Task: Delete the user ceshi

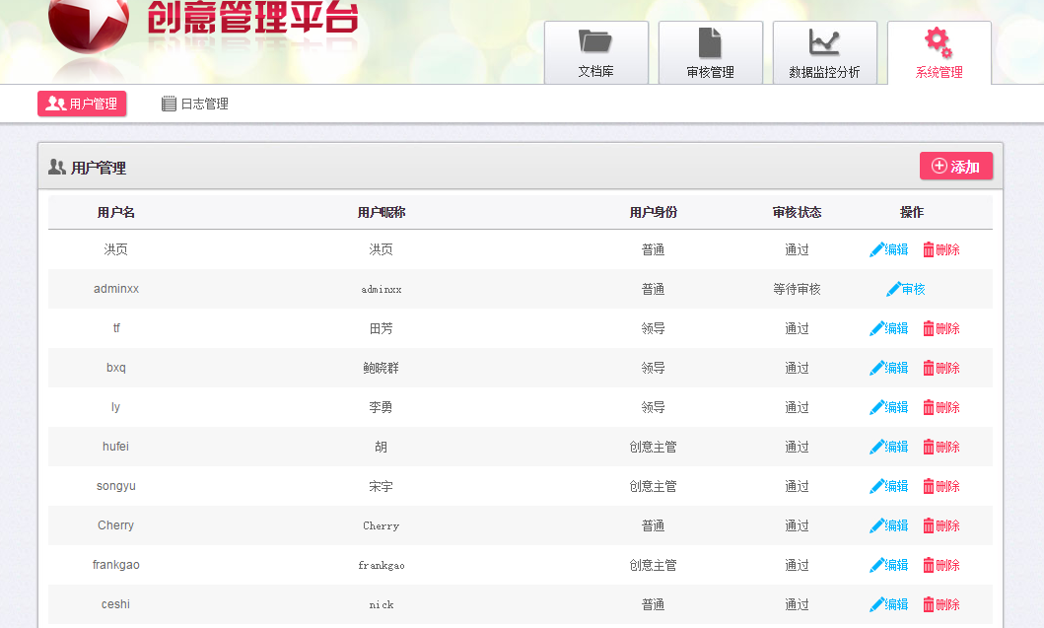Action: click(x=941, y=604)
